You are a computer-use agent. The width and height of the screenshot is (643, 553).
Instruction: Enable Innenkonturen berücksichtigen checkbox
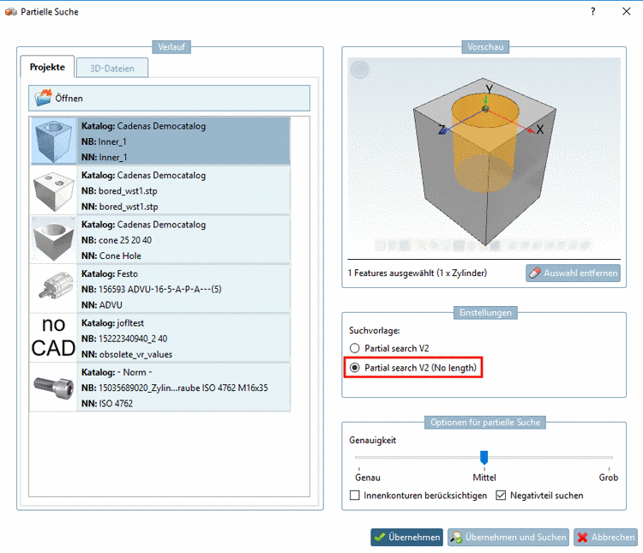pyautogui.click(x=355, y=496)
